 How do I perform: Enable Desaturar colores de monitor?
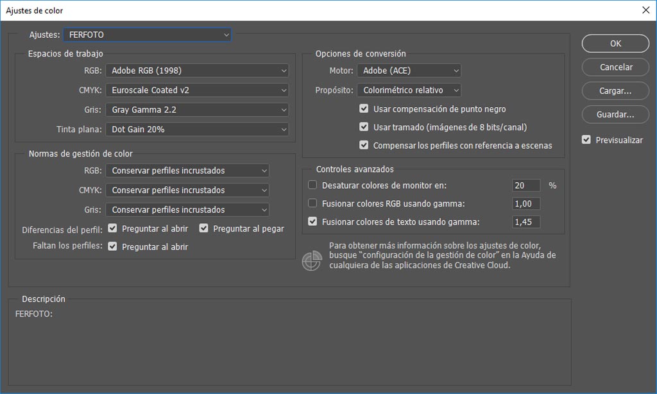pyautogui.click(x=312, y=185)
